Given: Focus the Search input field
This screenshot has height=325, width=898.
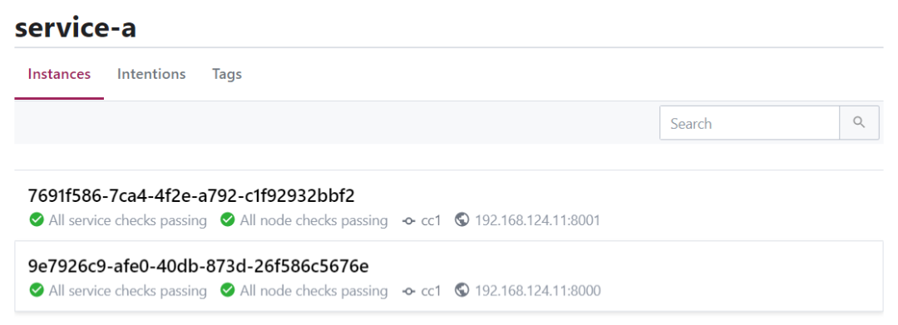Looking at the screenshot, I should tap(749, 122).
